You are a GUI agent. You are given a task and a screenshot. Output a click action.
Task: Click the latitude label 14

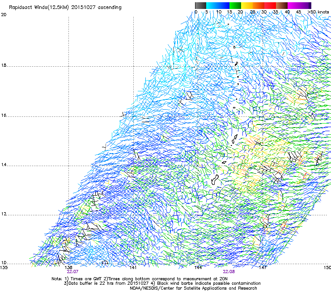point(4,165)
